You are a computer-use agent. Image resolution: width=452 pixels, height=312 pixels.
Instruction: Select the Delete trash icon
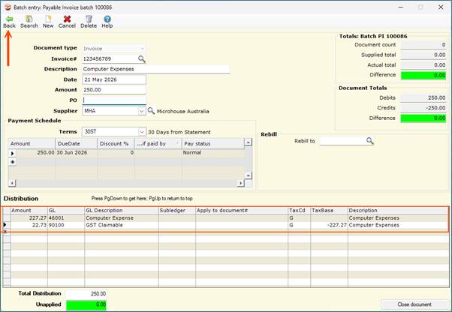click(x=89, y=19)
